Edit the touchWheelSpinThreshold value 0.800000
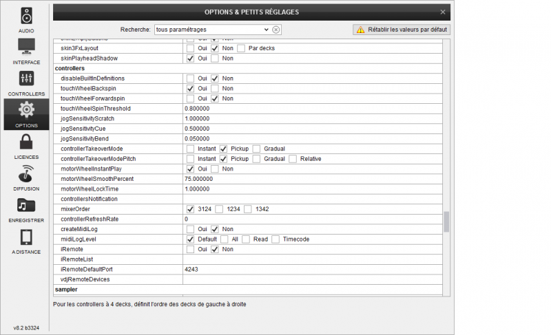Screen dimensions: 551x335 [313, 109]
